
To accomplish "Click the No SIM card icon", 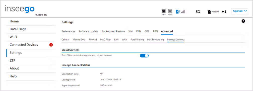I will tap(209, 11).
